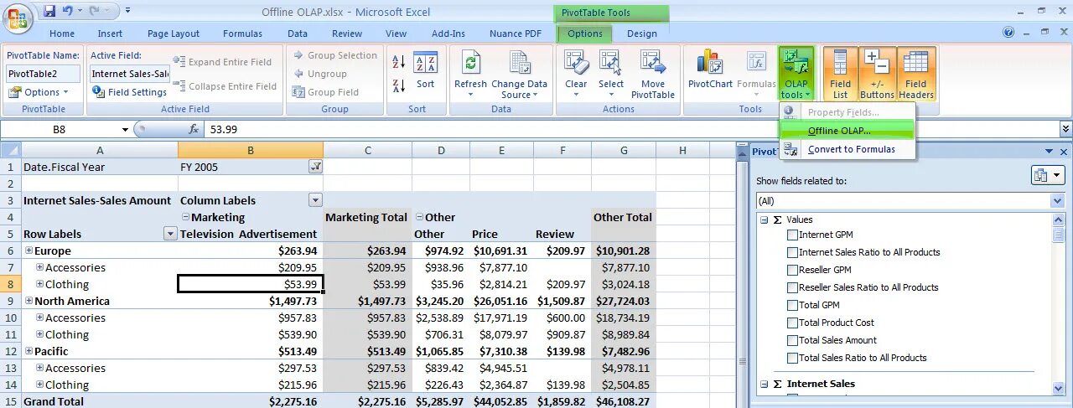Check Reseller Sales Ratio to All Products

coord(792,287)
